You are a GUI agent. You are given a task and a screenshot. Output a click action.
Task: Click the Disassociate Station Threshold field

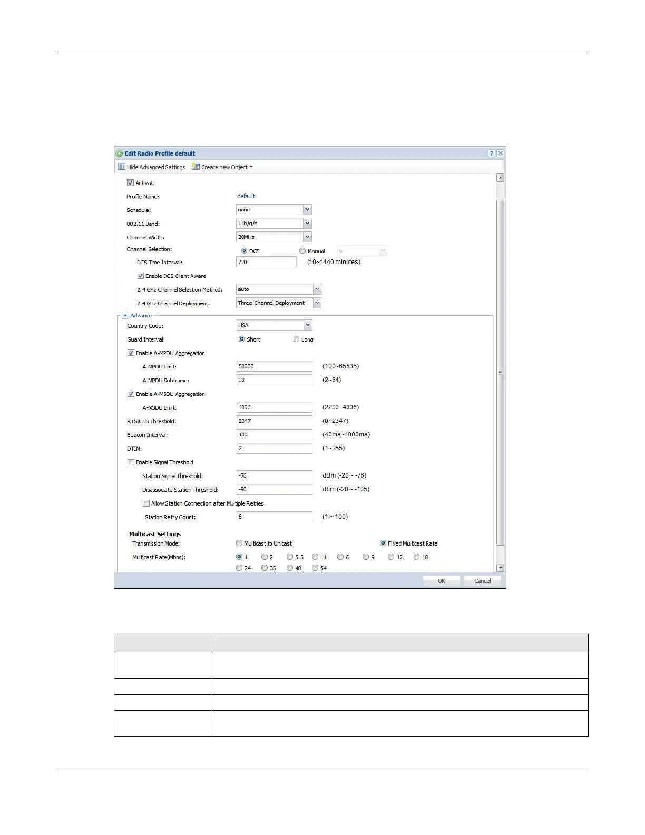click(x=275, y=490)
